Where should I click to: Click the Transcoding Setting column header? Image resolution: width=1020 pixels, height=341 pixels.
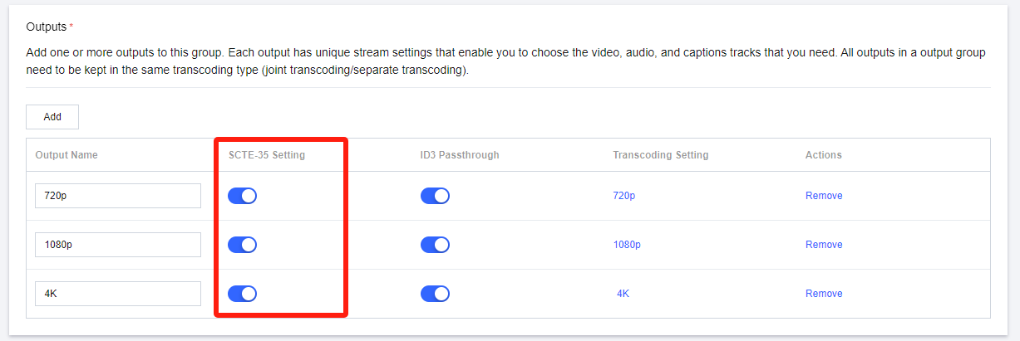[x=660, y=155]
